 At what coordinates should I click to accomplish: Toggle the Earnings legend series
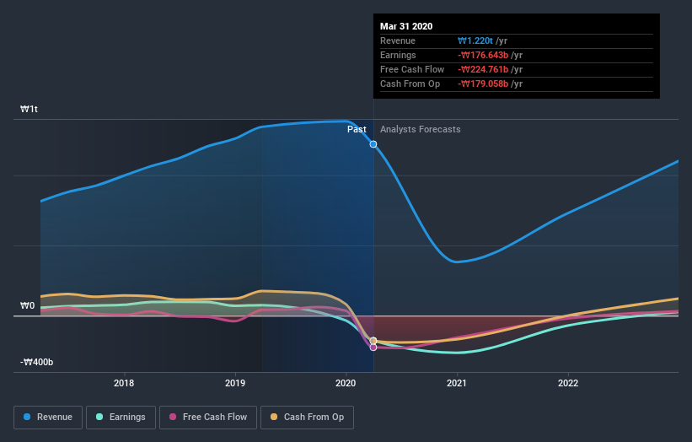pos(121,418)
